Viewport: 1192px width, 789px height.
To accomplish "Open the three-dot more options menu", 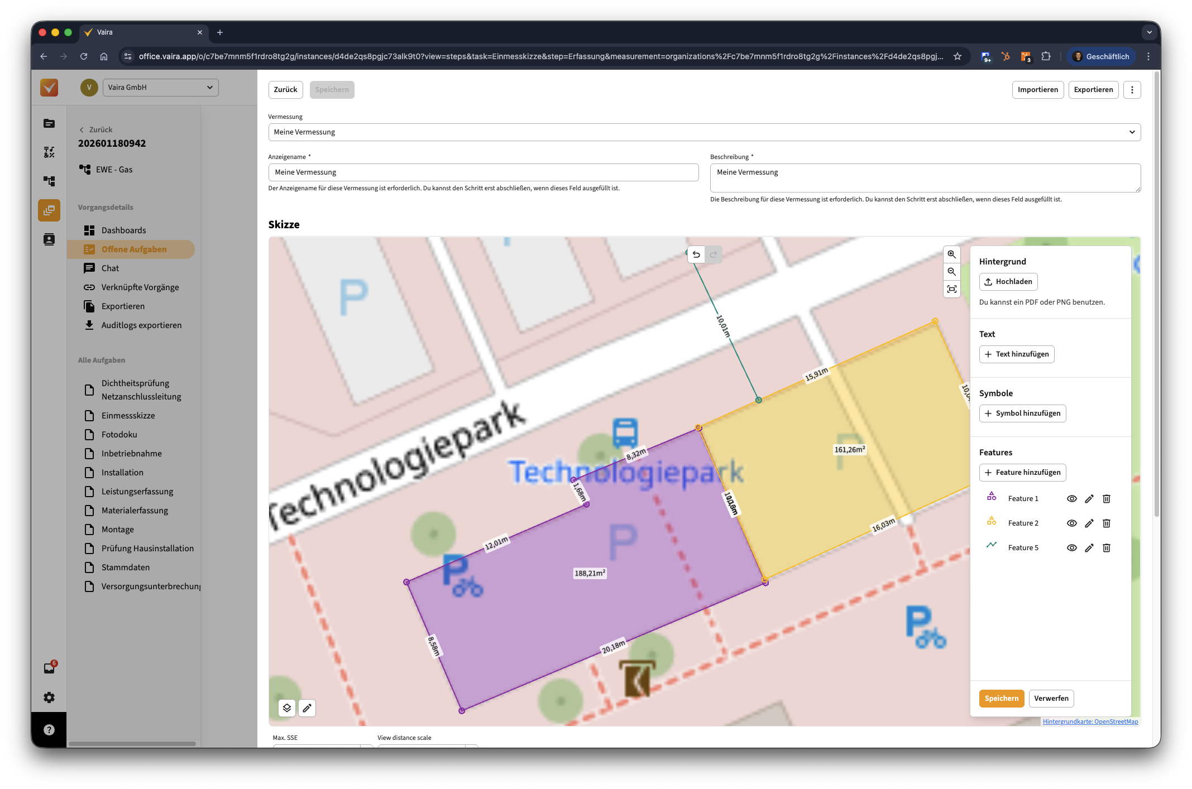I will (1132, 90).
